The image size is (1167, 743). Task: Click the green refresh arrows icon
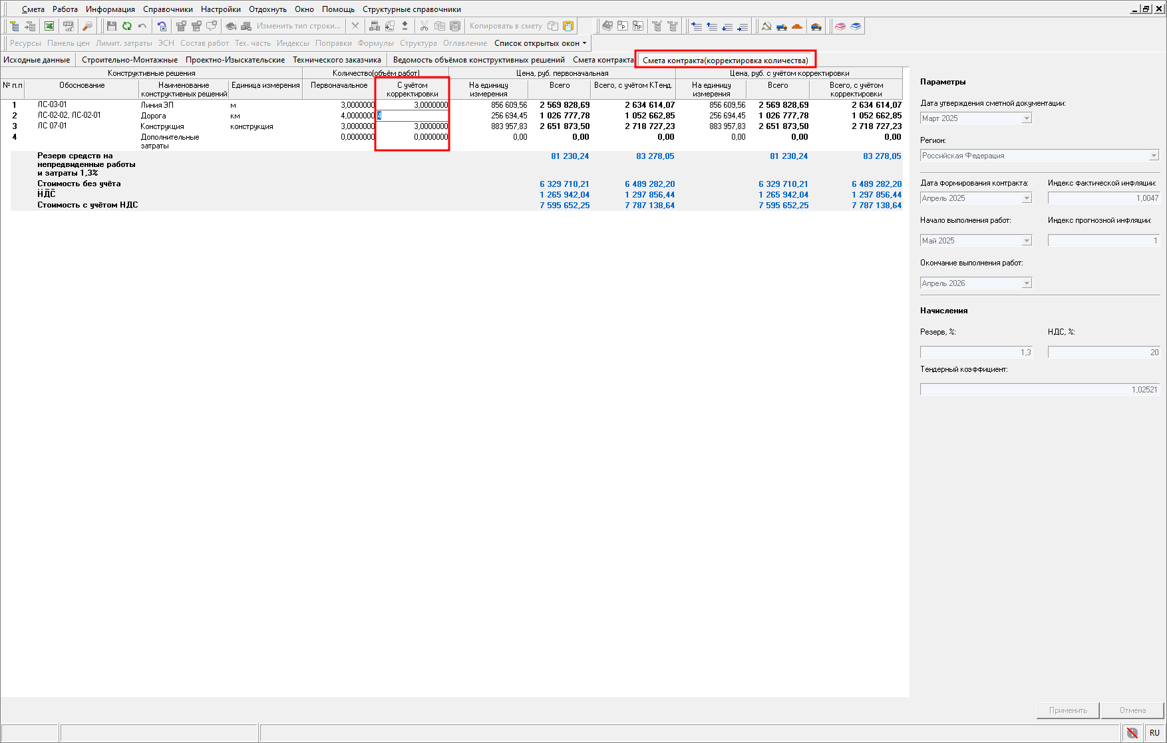(x=126, y=26)
